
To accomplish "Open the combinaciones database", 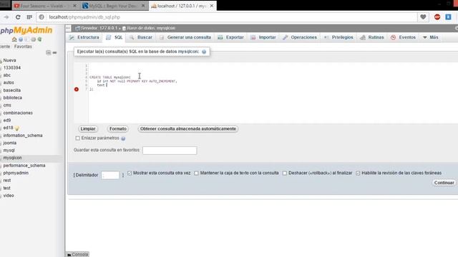I will pyautogui.click(x=18, y=113).
